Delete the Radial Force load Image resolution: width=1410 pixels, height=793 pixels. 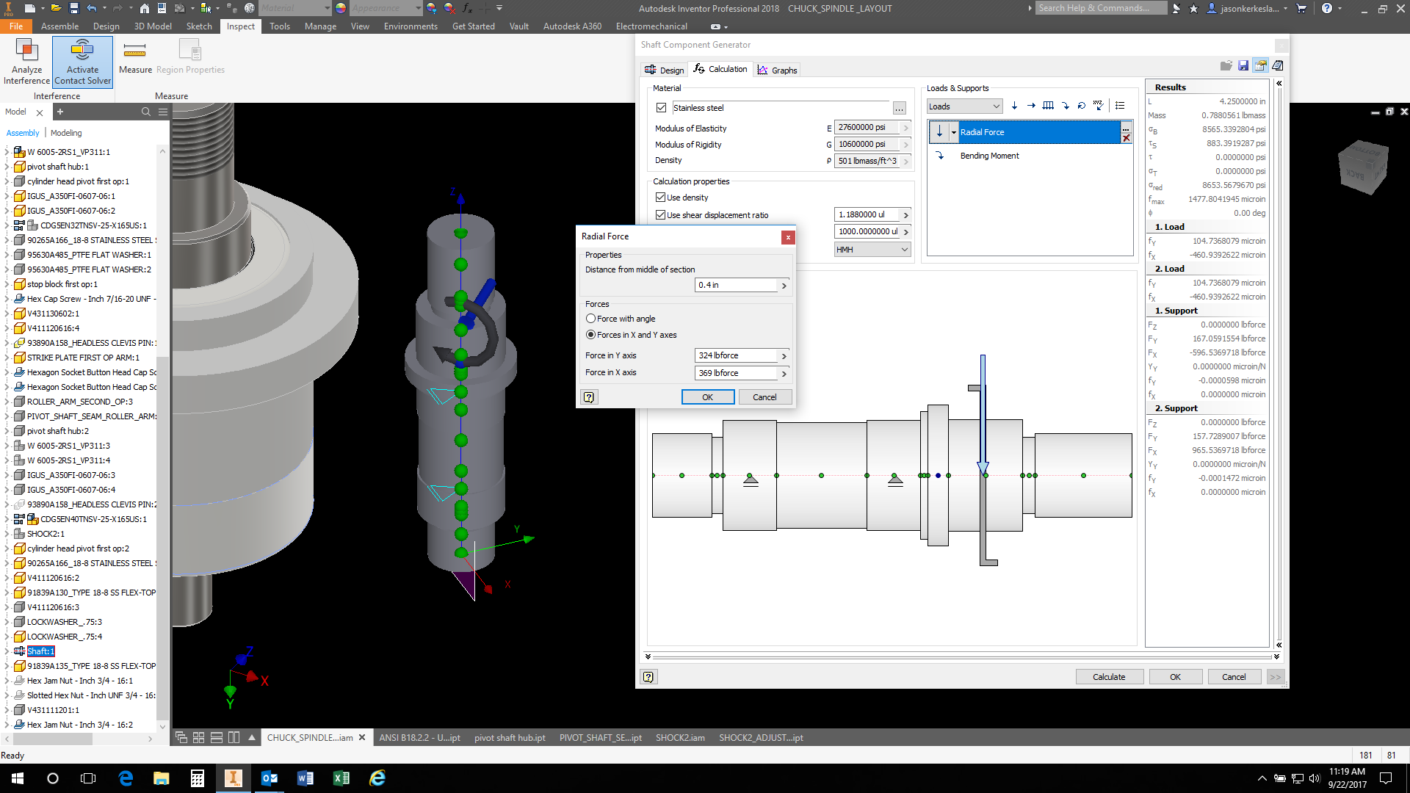[1126, 138]
